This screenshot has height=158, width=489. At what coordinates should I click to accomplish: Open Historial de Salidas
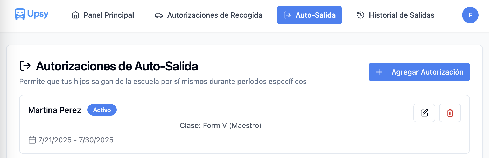tap(401, 15)
